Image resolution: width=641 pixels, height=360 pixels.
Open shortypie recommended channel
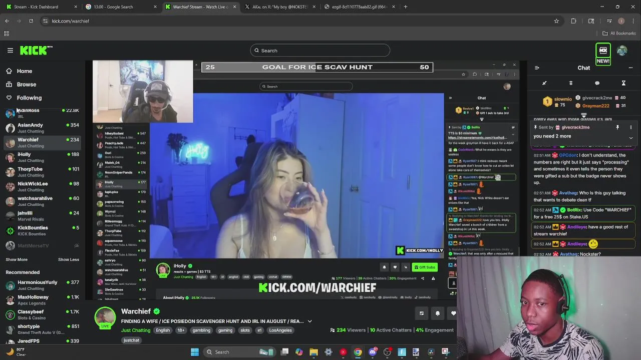tap(42, 329)
